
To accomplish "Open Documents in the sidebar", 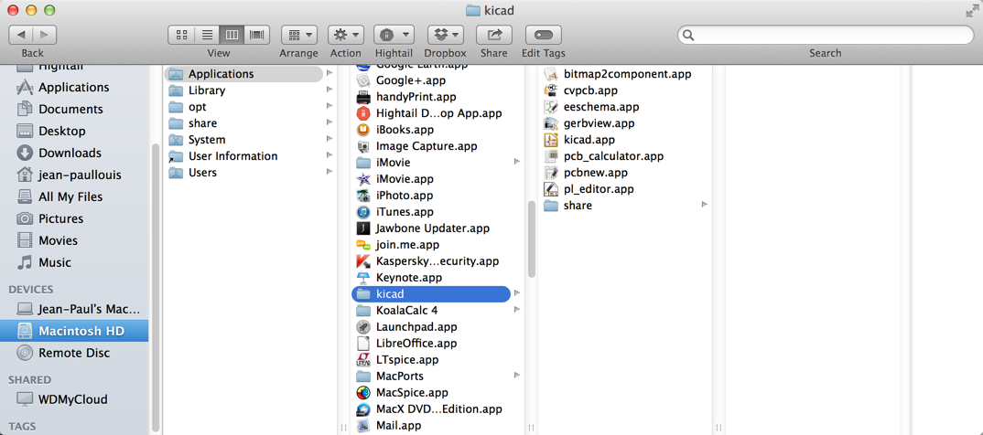I will [70, 109].
